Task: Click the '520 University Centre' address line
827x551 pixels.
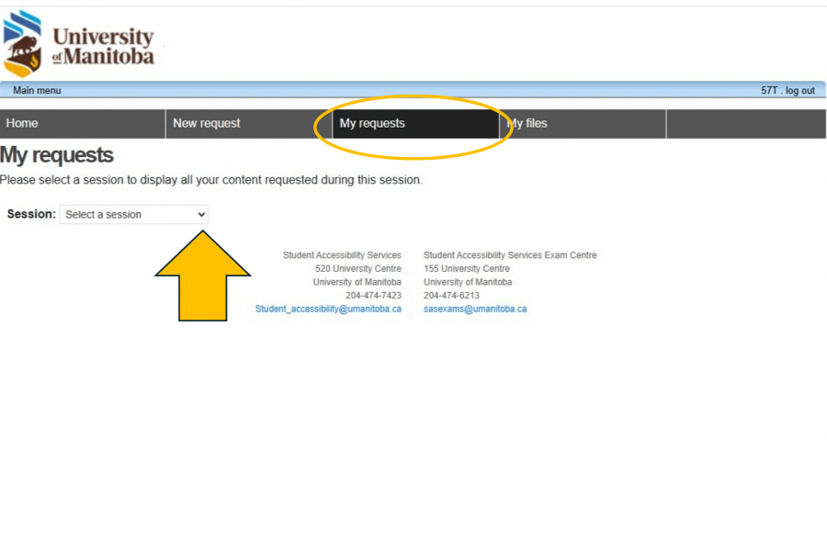Action: point(357,269)
